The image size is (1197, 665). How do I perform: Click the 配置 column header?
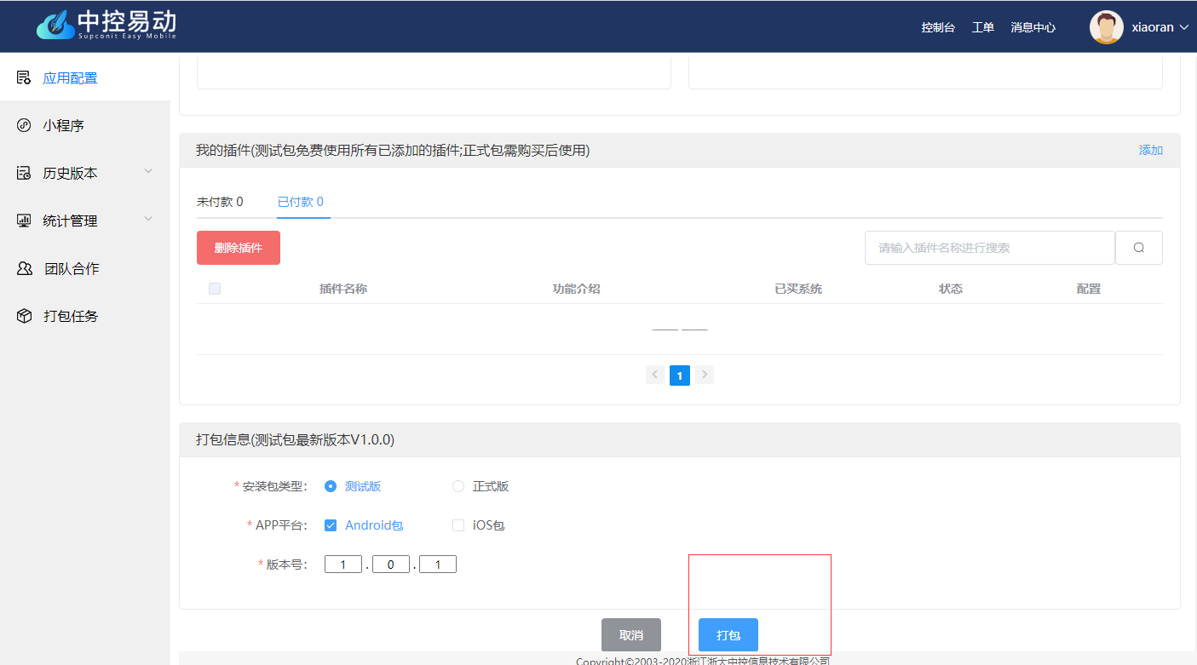(1089, 289)
